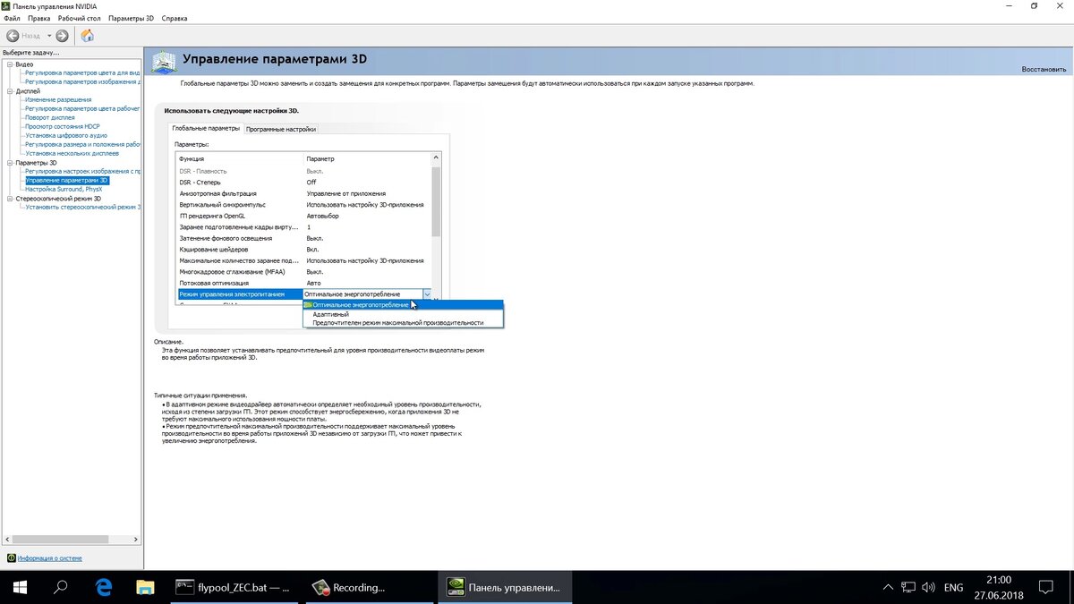This screenshot has height=604, width=1074.
Task: Open Регулировка размера и положения рабочего стола
Action: pos(82,145)
